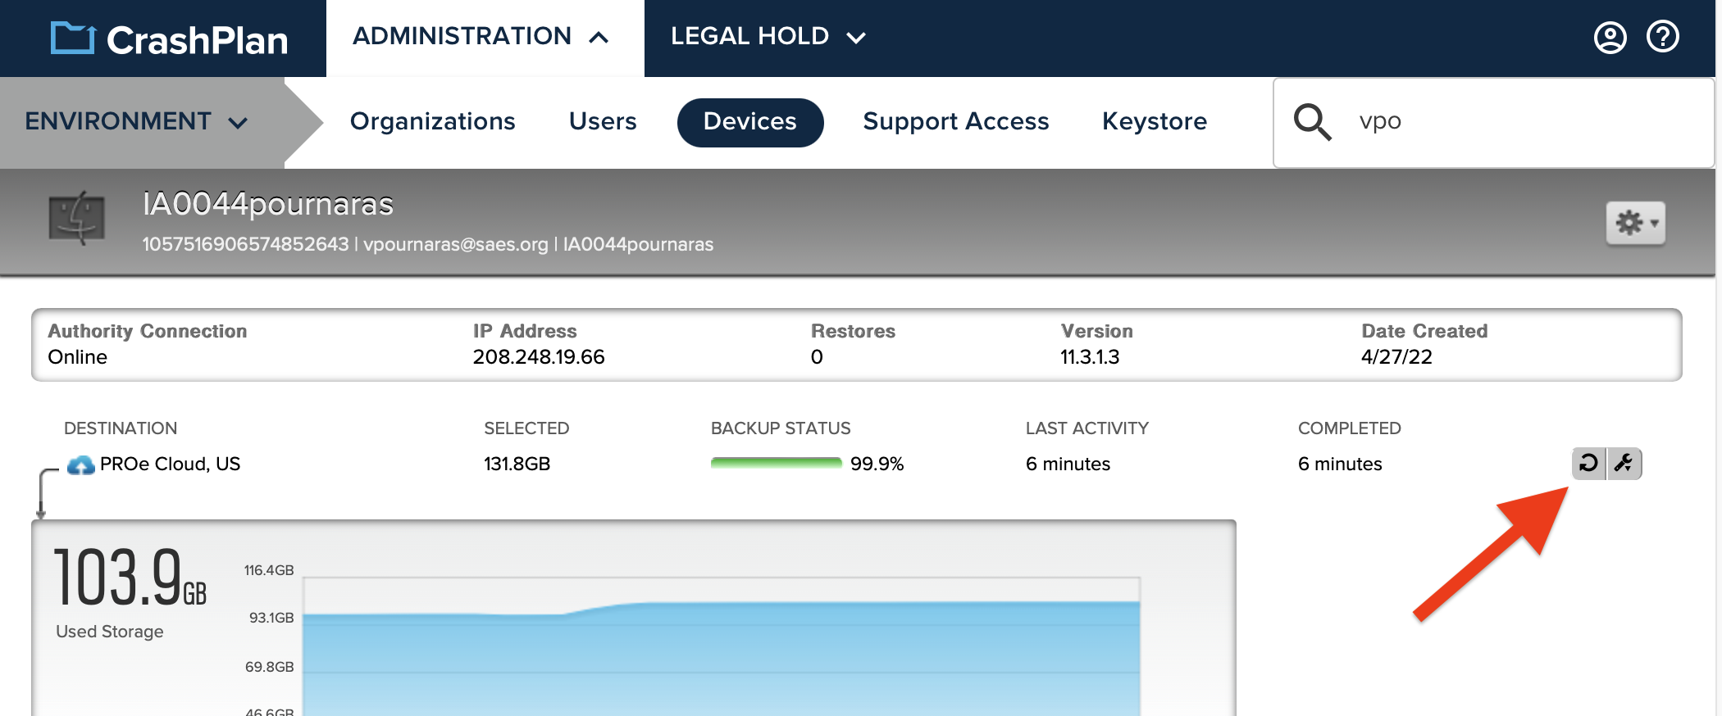The height and width of the screenshot is (716, 1722).
Task: Click the vpournaras@saes.org email text
Action: point(456,244)
